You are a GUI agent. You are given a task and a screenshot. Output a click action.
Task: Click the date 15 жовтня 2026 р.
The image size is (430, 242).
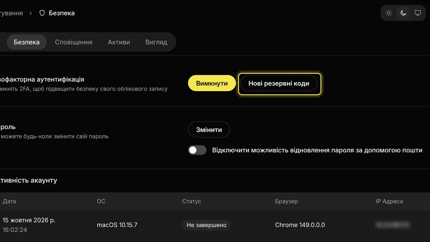coord(29,220)
